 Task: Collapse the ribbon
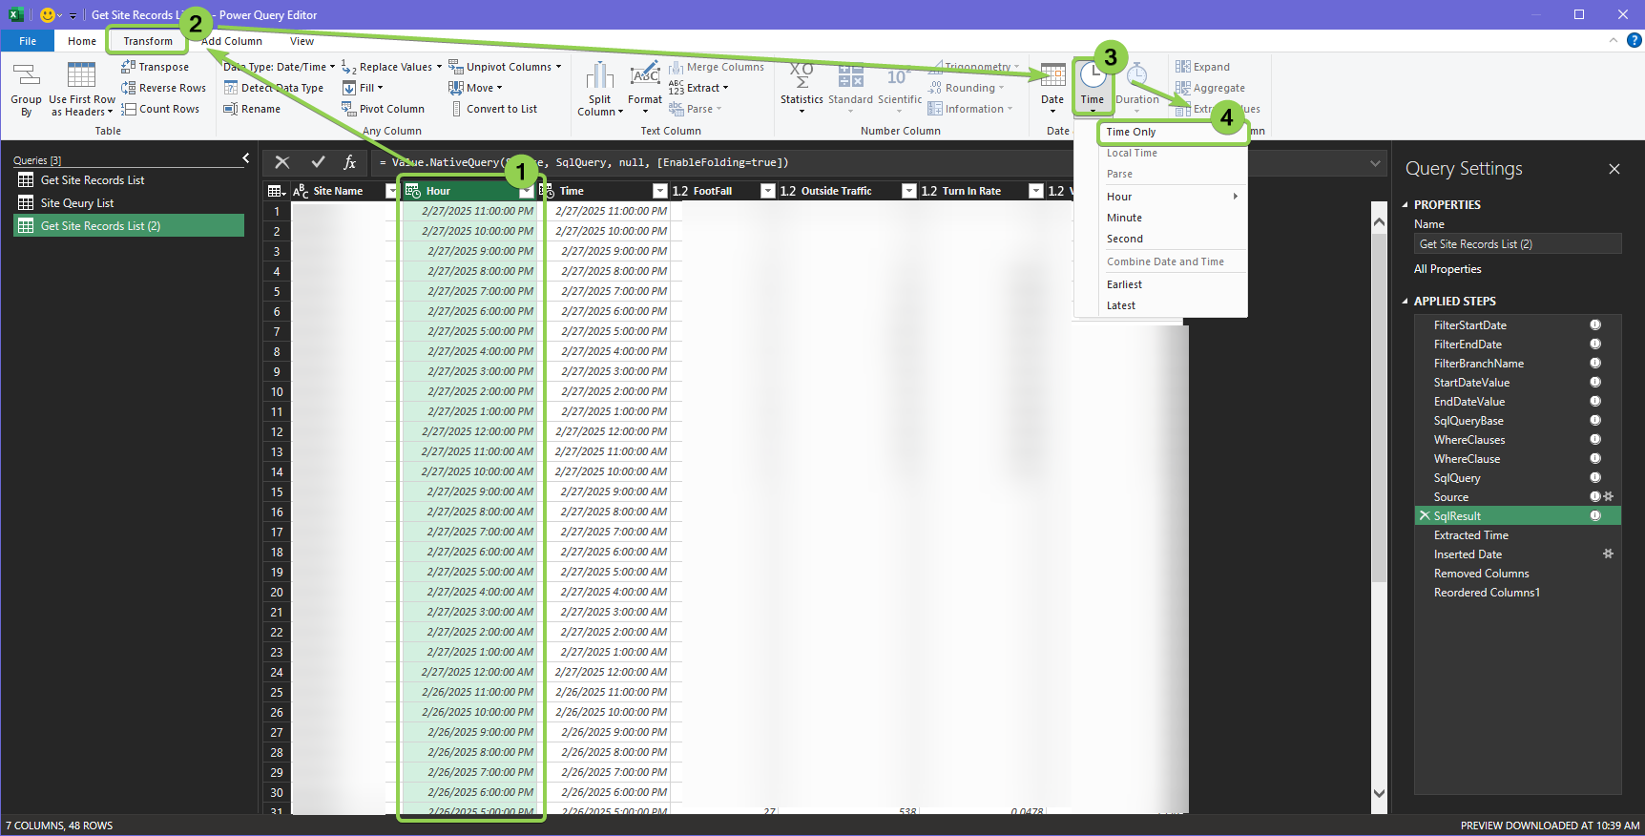[x=1614, y=40]
